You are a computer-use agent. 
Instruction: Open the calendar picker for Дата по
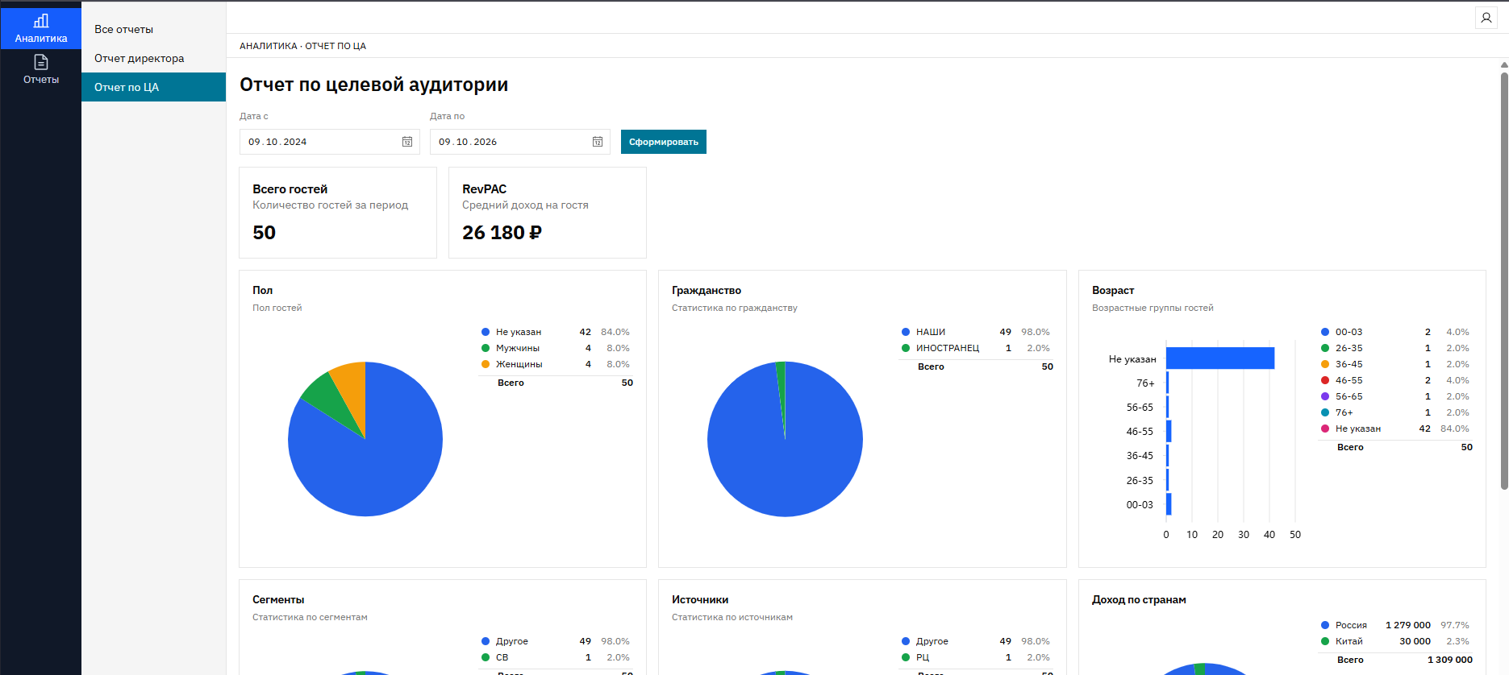pos(598,142)
